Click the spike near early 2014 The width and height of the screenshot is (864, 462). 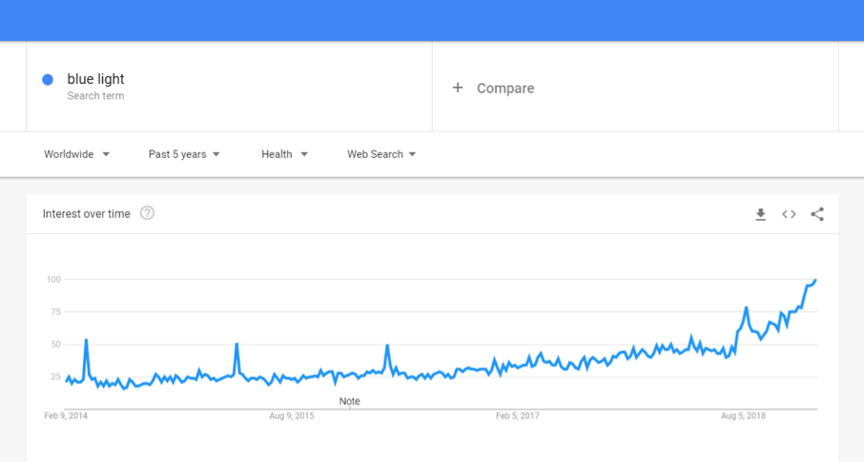coord(86,340)
